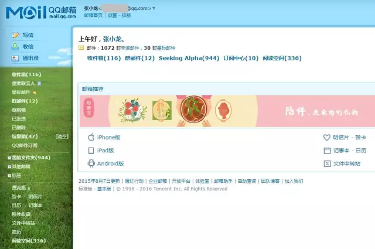Image resolution: width=375 pixels, height=249 pixels.
Task: Open the account dropdown arrow after email address
Action: 154,8
